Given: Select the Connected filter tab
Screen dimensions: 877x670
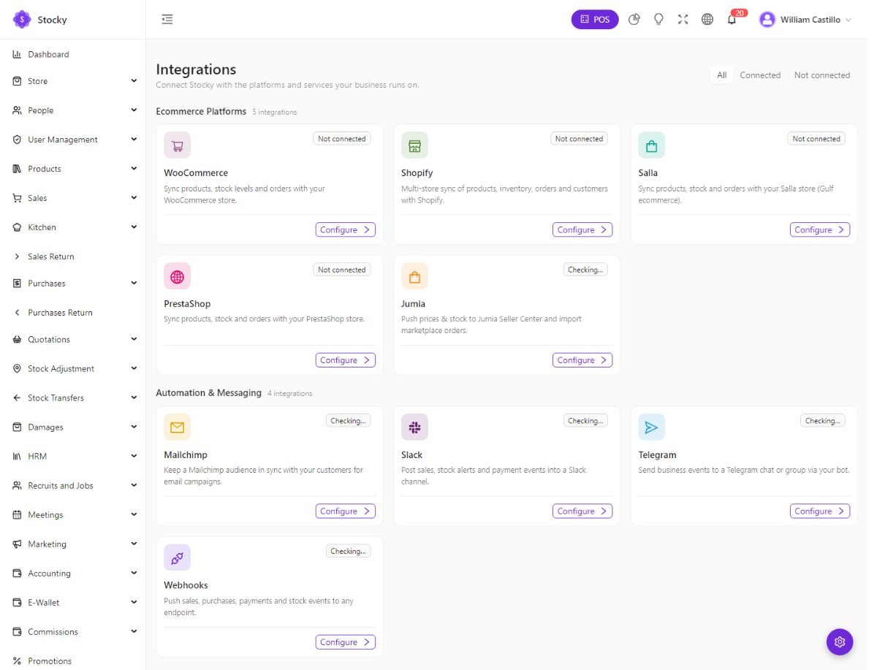Looking at the screenshot, I should coord(760,75).
